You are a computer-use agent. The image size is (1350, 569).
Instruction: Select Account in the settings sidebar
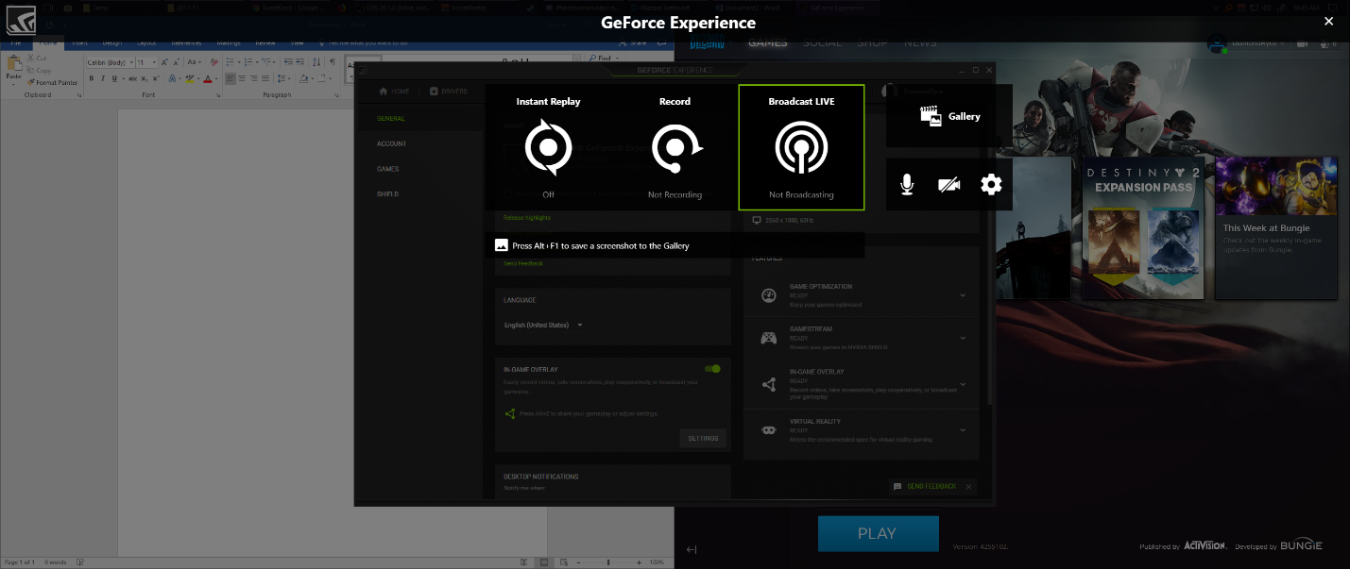coord(391,144)
